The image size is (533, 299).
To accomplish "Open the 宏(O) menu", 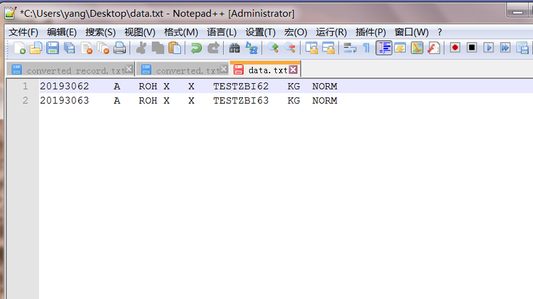I will [x=296, y=32].
